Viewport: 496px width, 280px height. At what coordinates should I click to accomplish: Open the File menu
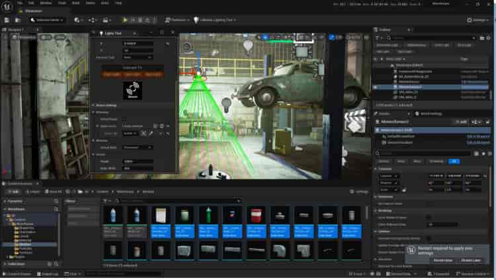(20, 3)
